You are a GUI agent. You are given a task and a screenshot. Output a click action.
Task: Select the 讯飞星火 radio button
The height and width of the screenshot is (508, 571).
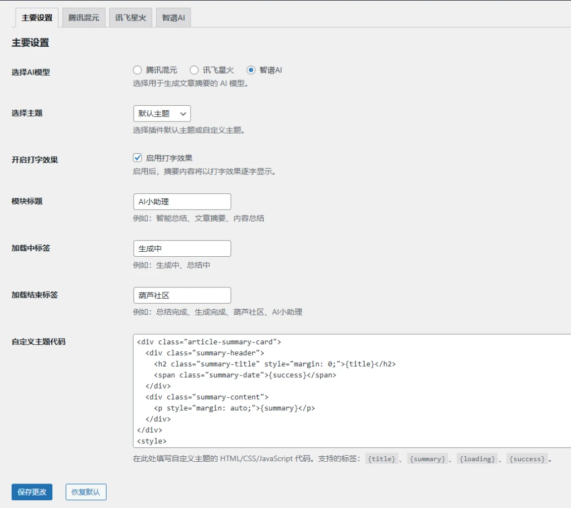pos(194,70)
